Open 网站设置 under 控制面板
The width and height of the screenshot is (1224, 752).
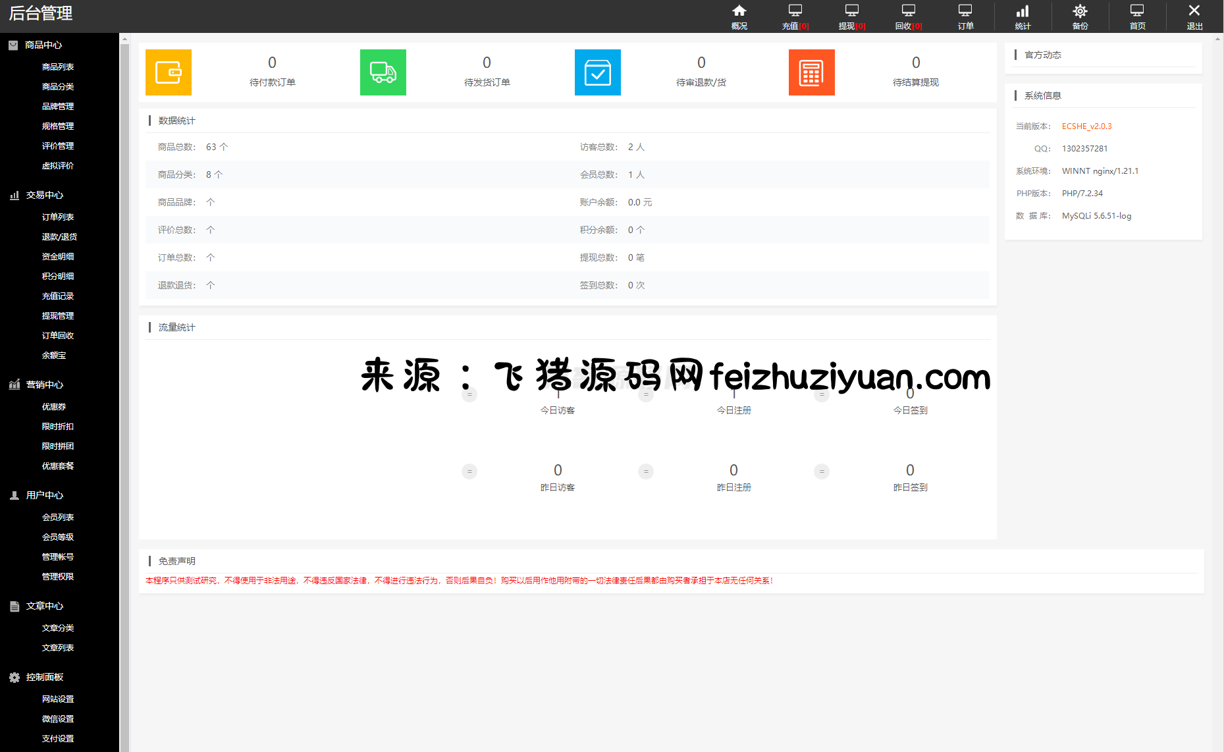point(58,699)
